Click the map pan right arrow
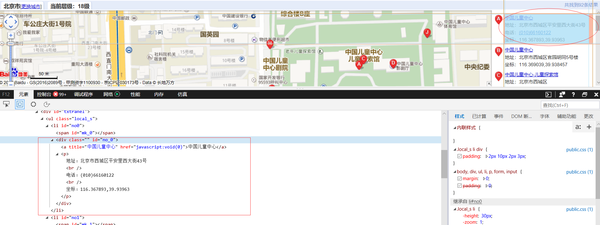This screenshot has width=600, height=225. pyautogui.click(x=16, y=22)
